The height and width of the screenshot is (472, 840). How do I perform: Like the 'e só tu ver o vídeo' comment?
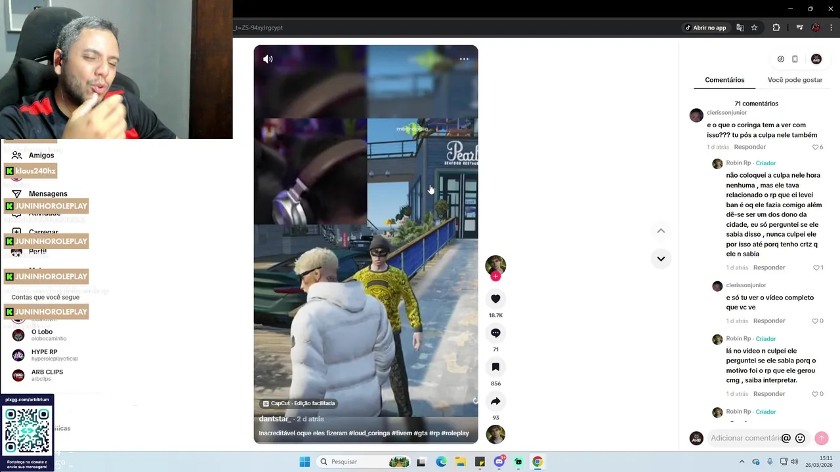coord(816,321)
